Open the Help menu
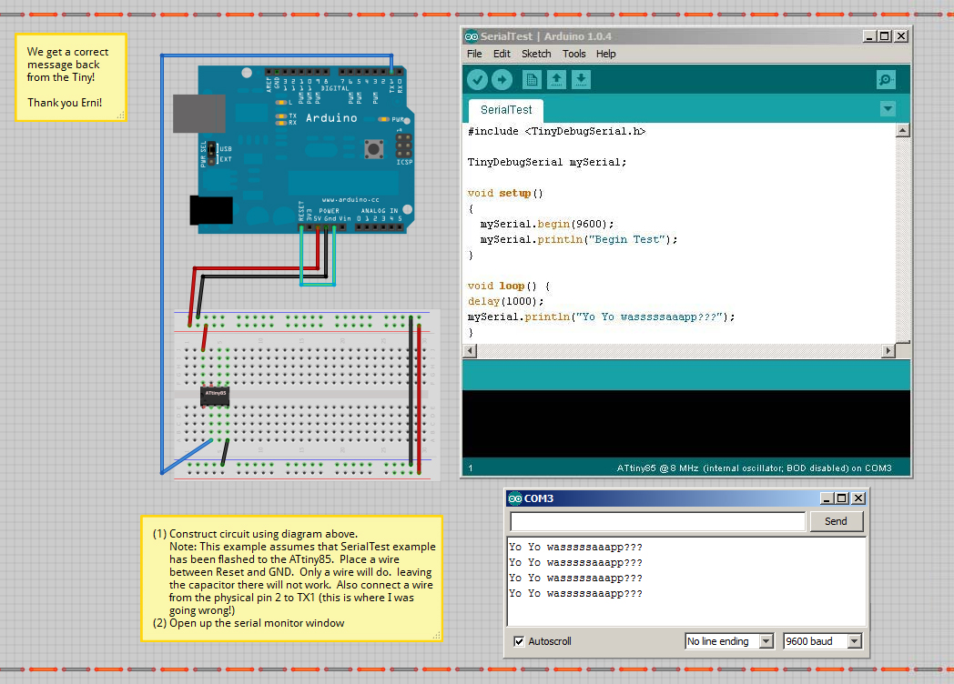954x684 pixels. [606, 54]
